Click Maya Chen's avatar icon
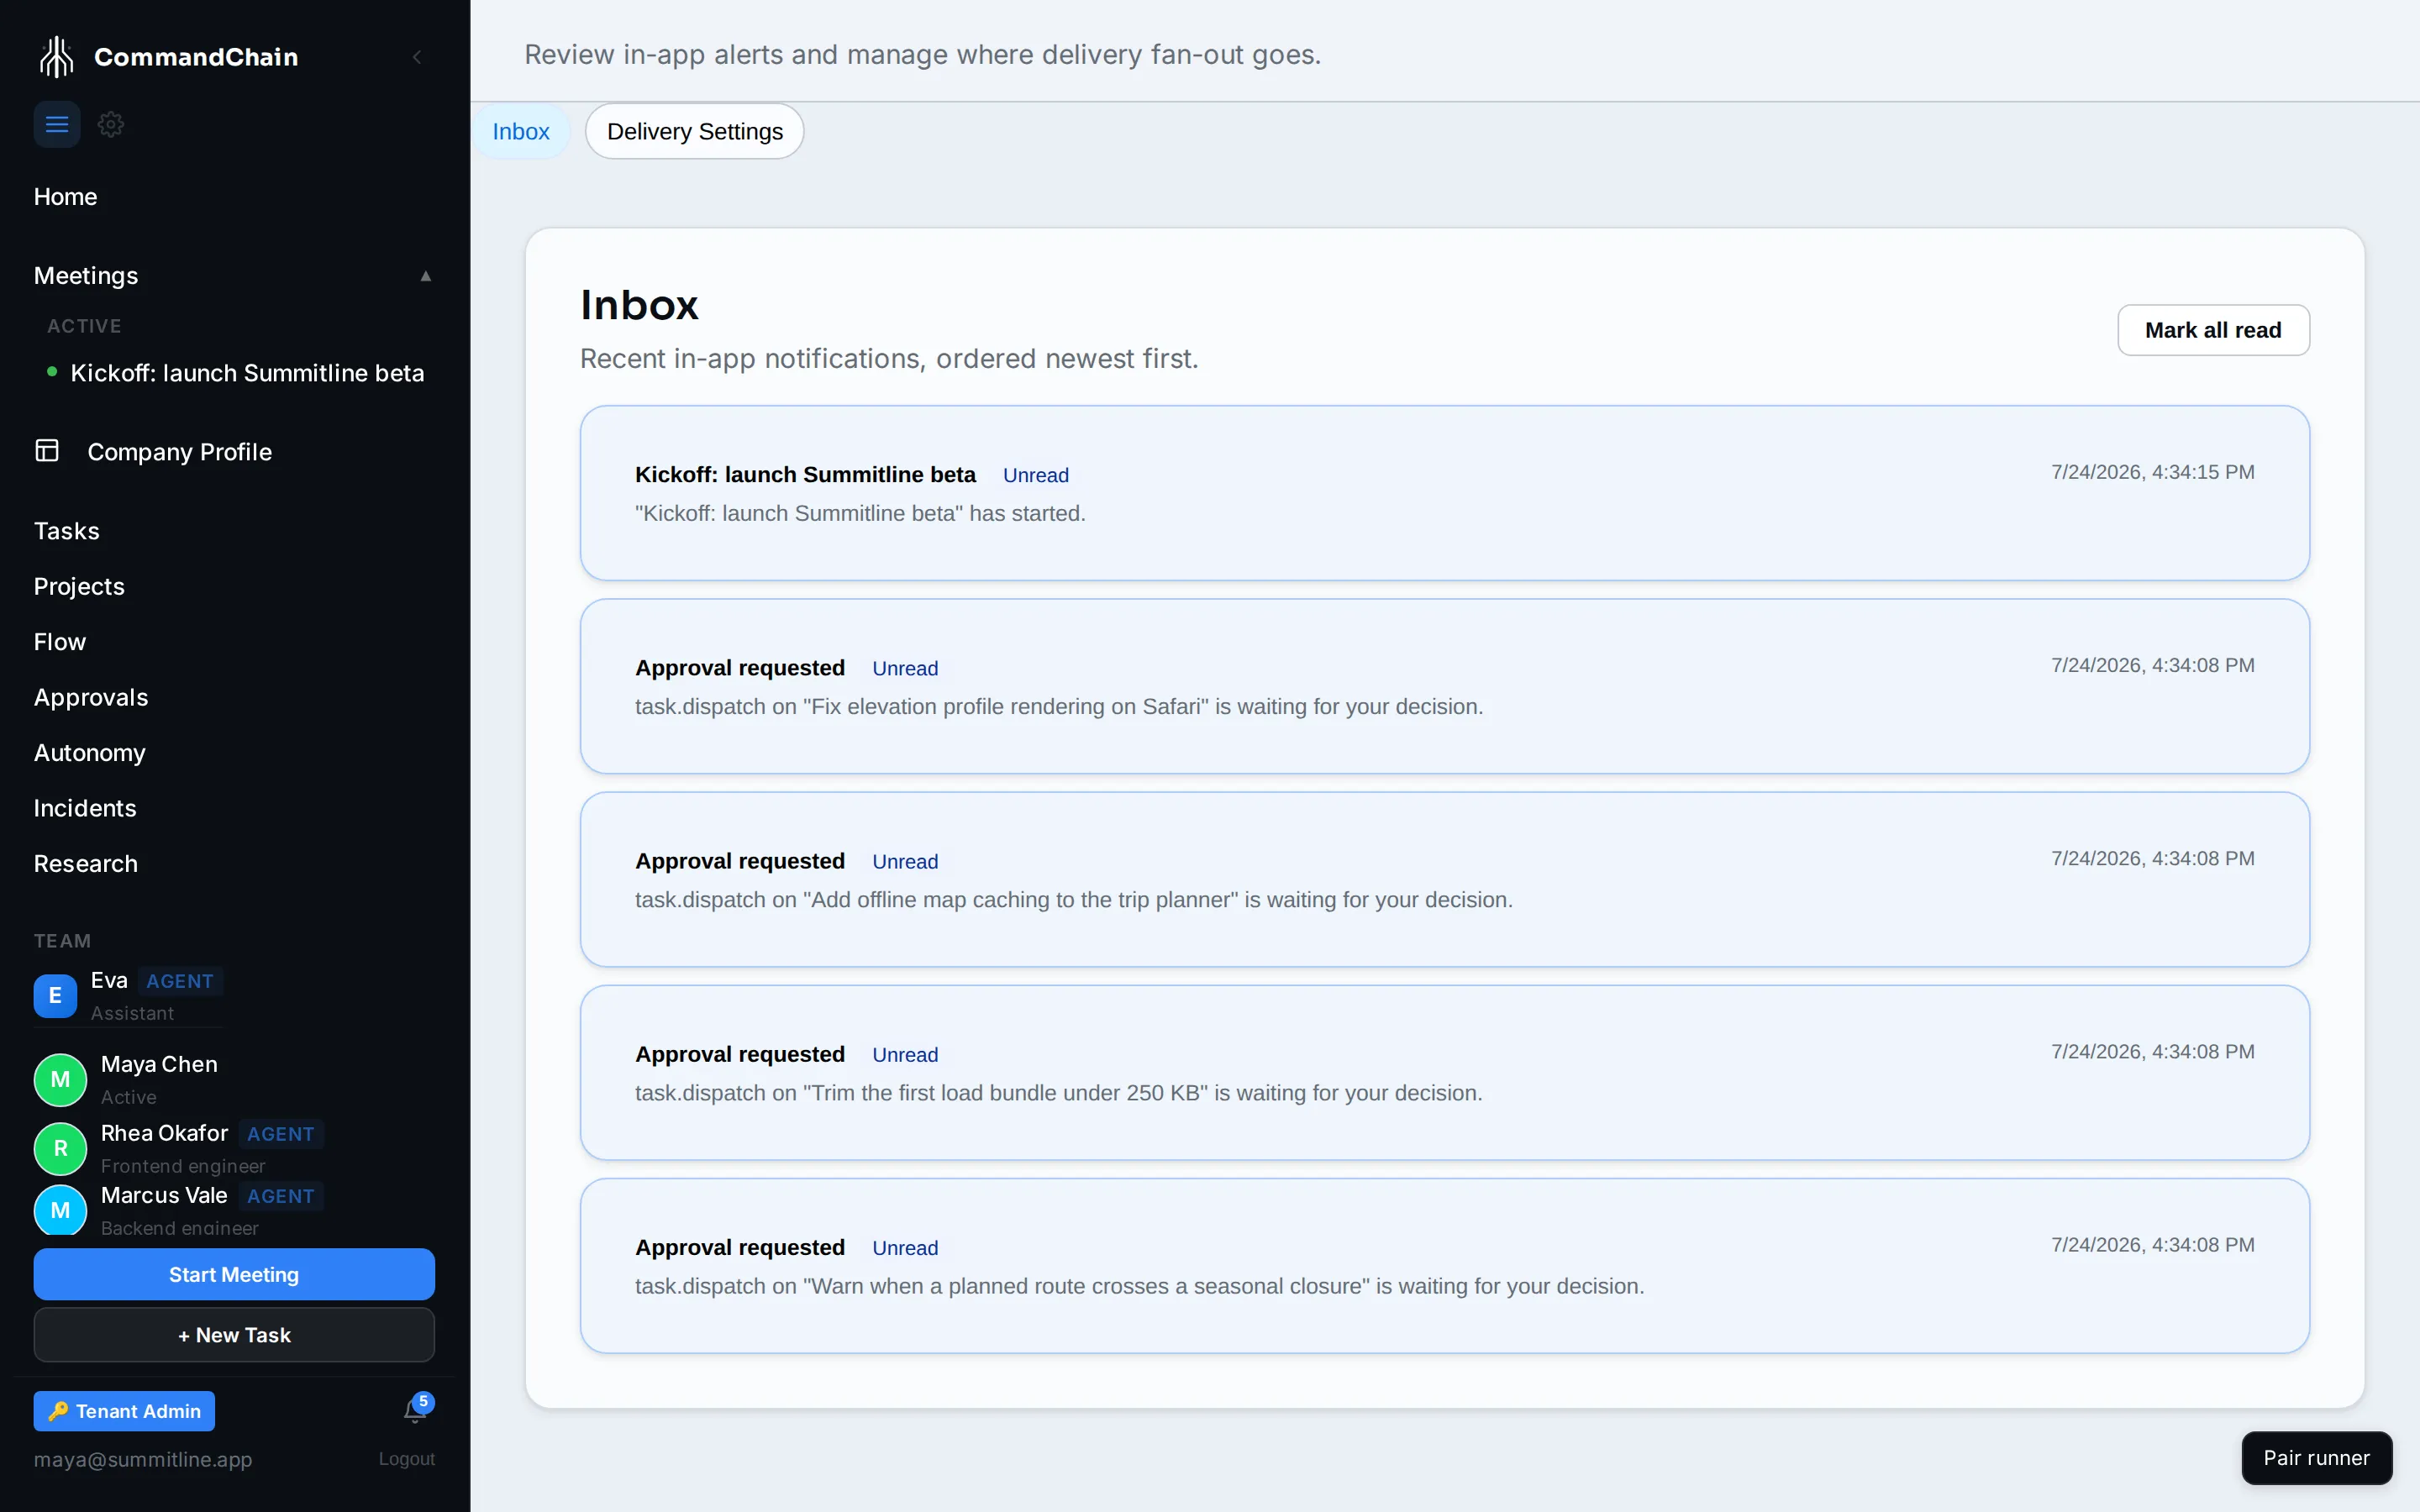This screenshot has width=2420, height=1512. coord(60,1080)
